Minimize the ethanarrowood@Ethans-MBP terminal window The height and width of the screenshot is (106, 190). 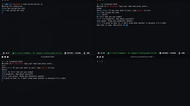coord(100,57)
